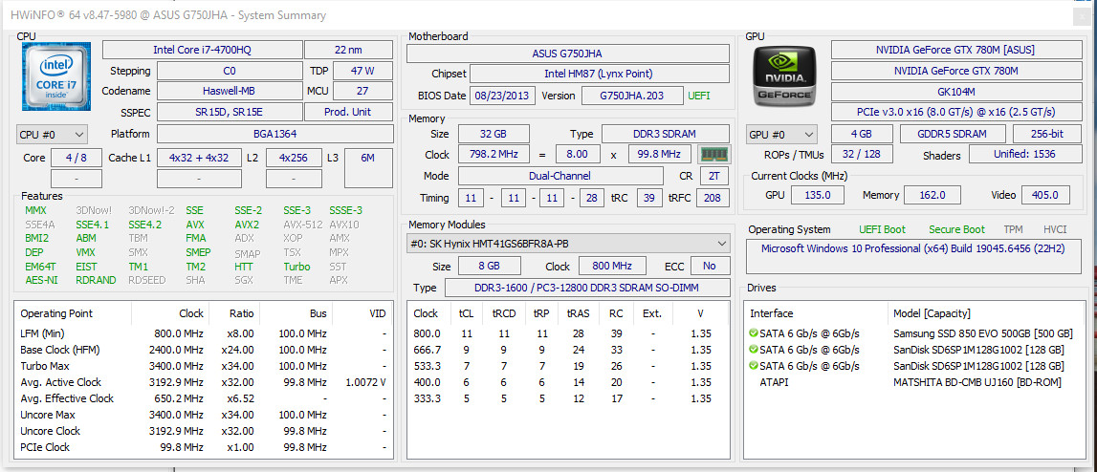Select the 666.7 clock timing row
Image resolution: width=1097 pixels, height=472 pixels.
568,350
